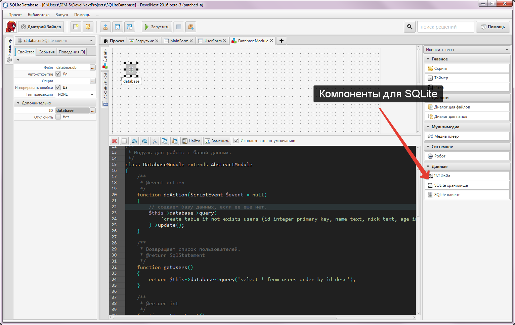Screen dimensions: 515x325
Task: Select the database component on design canvas
Action: [x=131, y=69]
